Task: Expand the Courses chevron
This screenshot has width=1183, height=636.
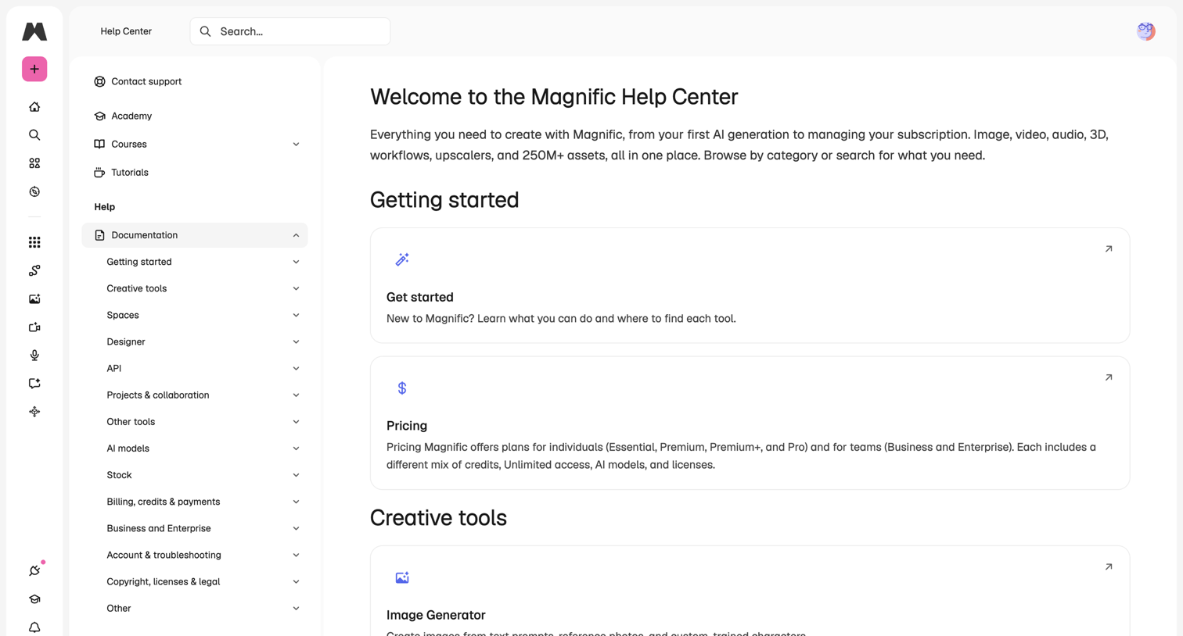Action: pyautogui.click(x=296, y=145)
